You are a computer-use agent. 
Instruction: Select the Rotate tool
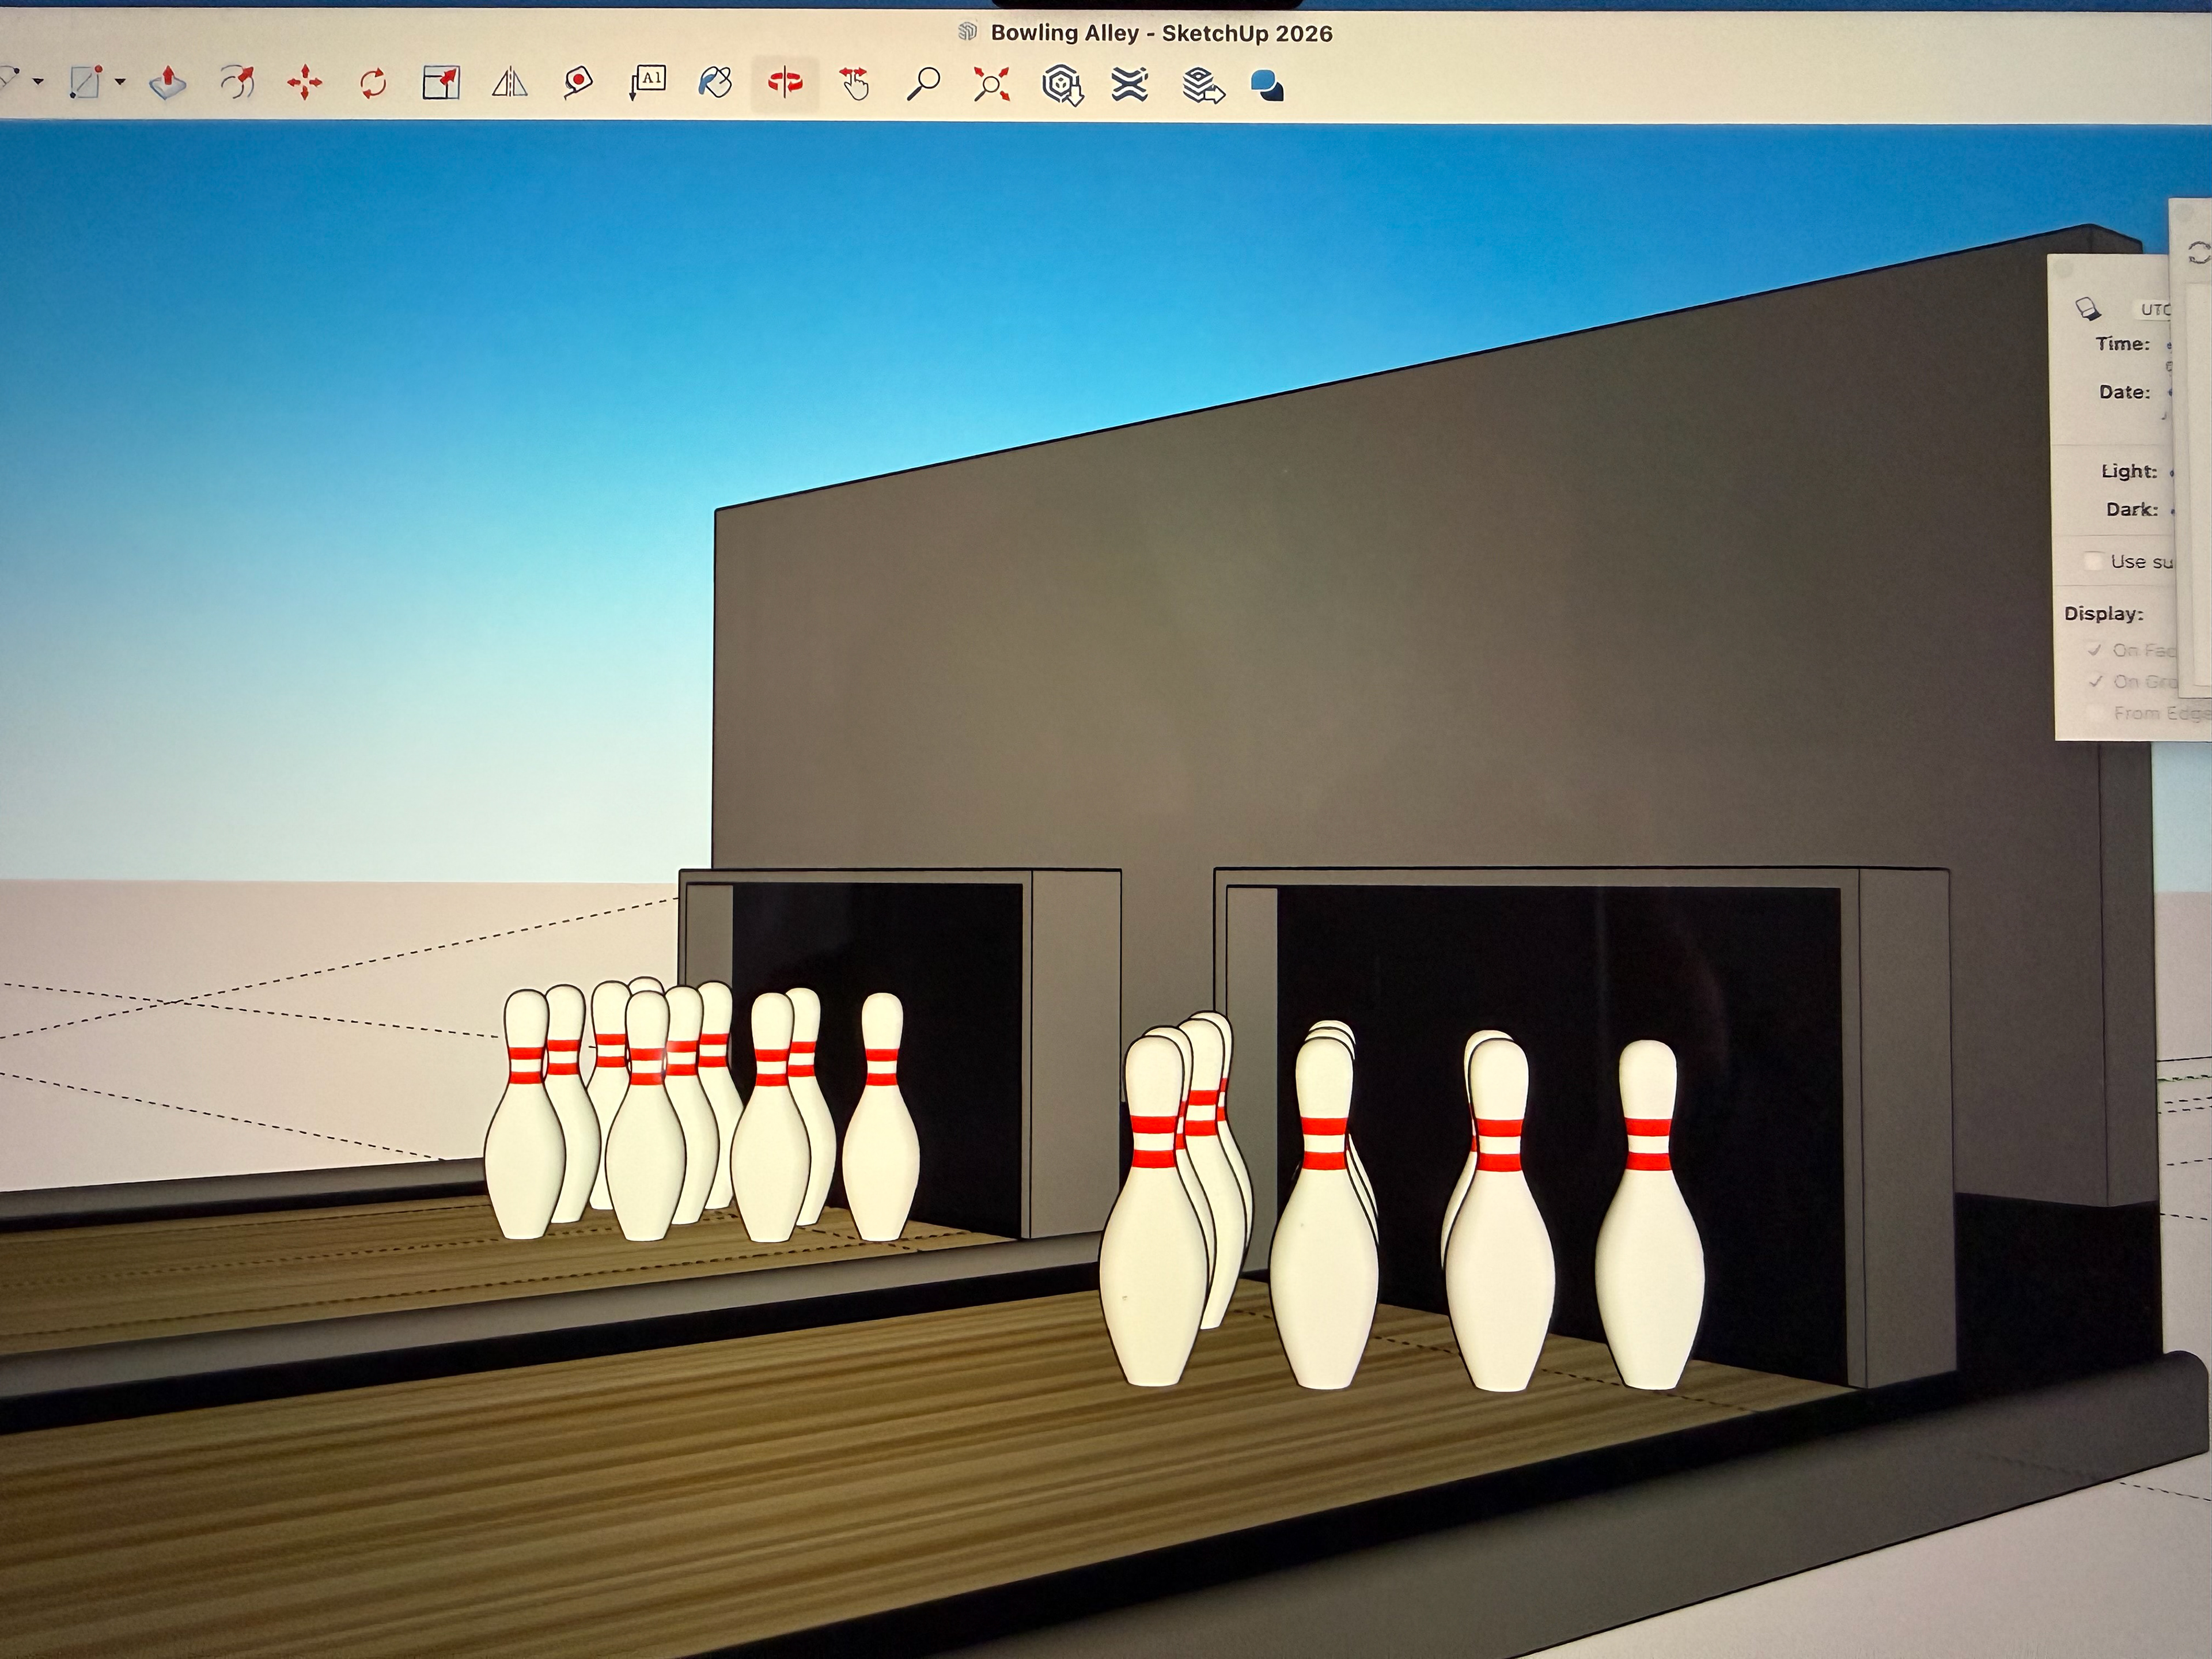pos(373,83)
